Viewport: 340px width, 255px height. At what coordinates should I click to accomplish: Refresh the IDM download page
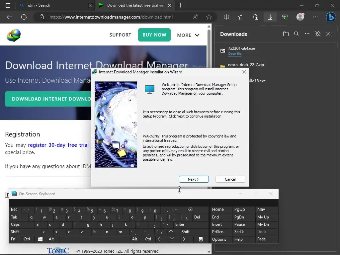click(x=24, y=17)
